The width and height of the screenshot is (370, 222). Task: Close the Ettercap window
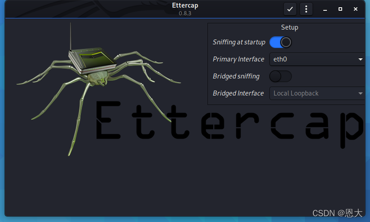[356, 9]
